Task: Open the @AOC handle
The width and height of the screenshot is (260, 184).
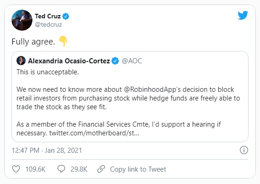Action: [x=132, y=61]
